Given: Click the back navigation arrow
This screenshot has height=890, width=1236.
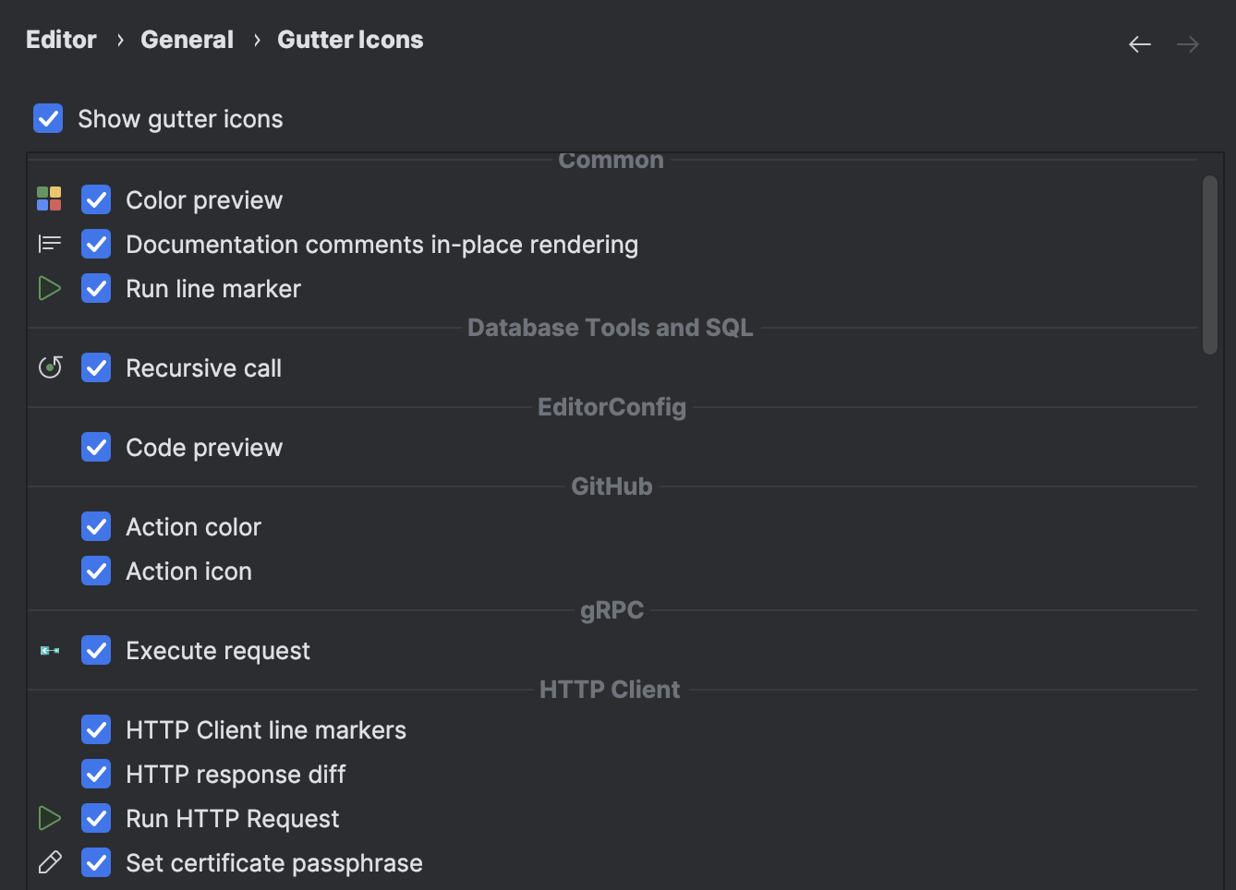Looking at the screenshot, I should pyautogui.click(x=1139, y=43).
